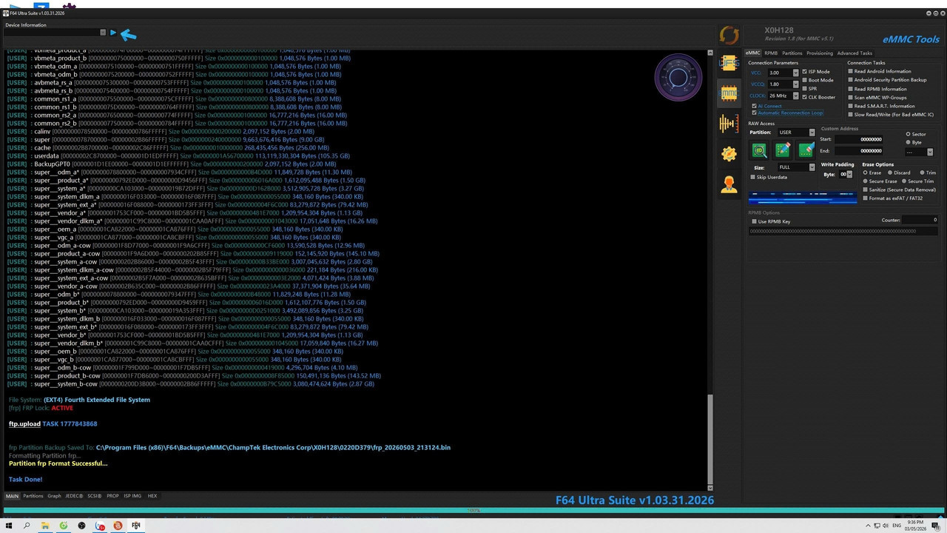Open the bottom ISP IMG tab
The width and height of the screenshot is (947, 533).
tap(132, 496)
